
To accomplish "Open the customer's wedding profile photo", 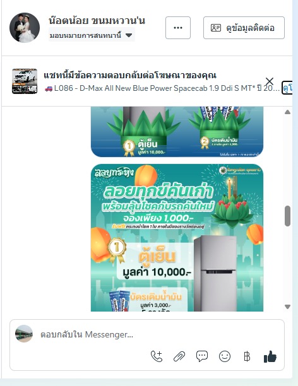I will pyautogui.click(x=25, y=28).
